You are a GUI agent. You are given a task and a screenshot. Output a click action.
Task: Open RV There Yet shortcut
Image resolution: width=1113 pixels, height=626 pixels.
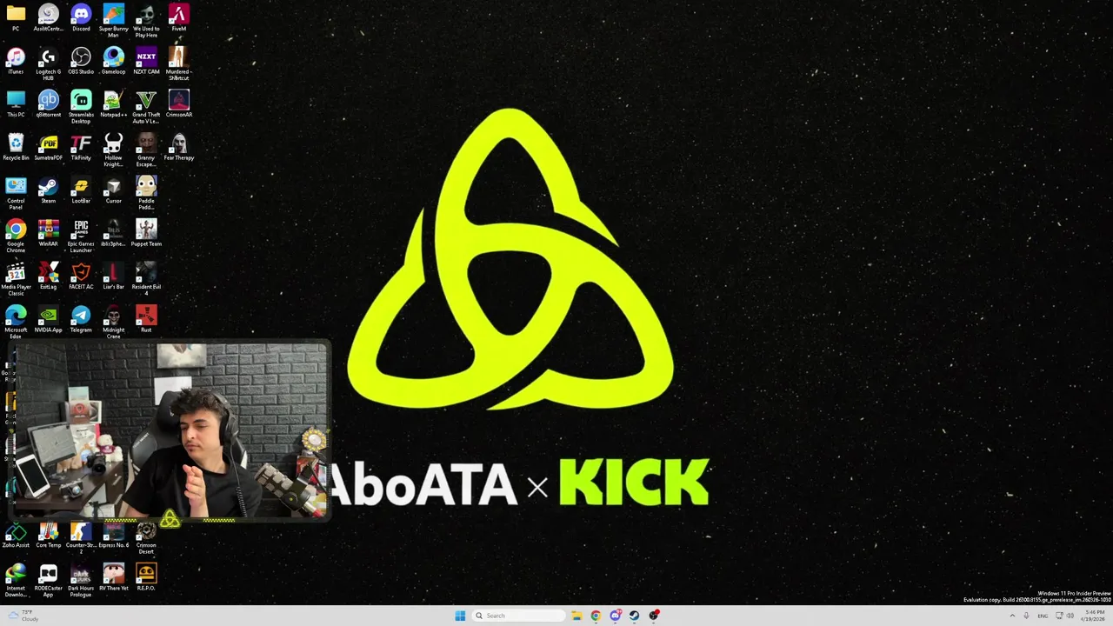[x=113, y=577]
